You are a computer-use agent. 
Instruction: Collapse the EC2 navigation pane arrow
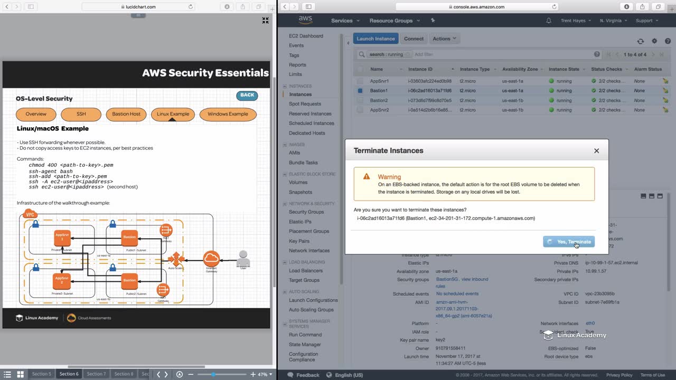[x=348, y=43]
